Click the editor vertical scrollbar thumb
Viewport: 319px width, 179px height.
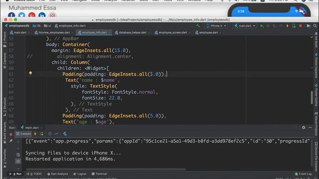click(312, 97)
